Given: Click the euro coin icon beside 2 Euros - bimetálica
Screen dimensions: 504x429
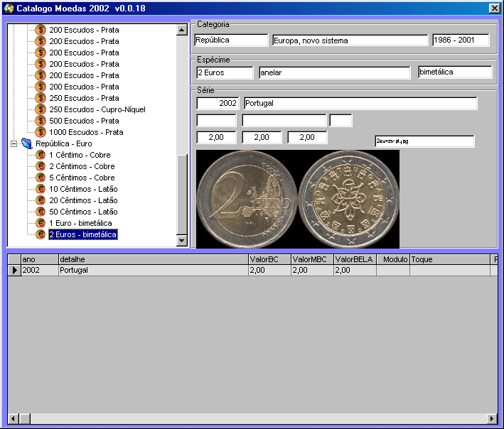Looking at the screenshot, I should tap(41, 234).
